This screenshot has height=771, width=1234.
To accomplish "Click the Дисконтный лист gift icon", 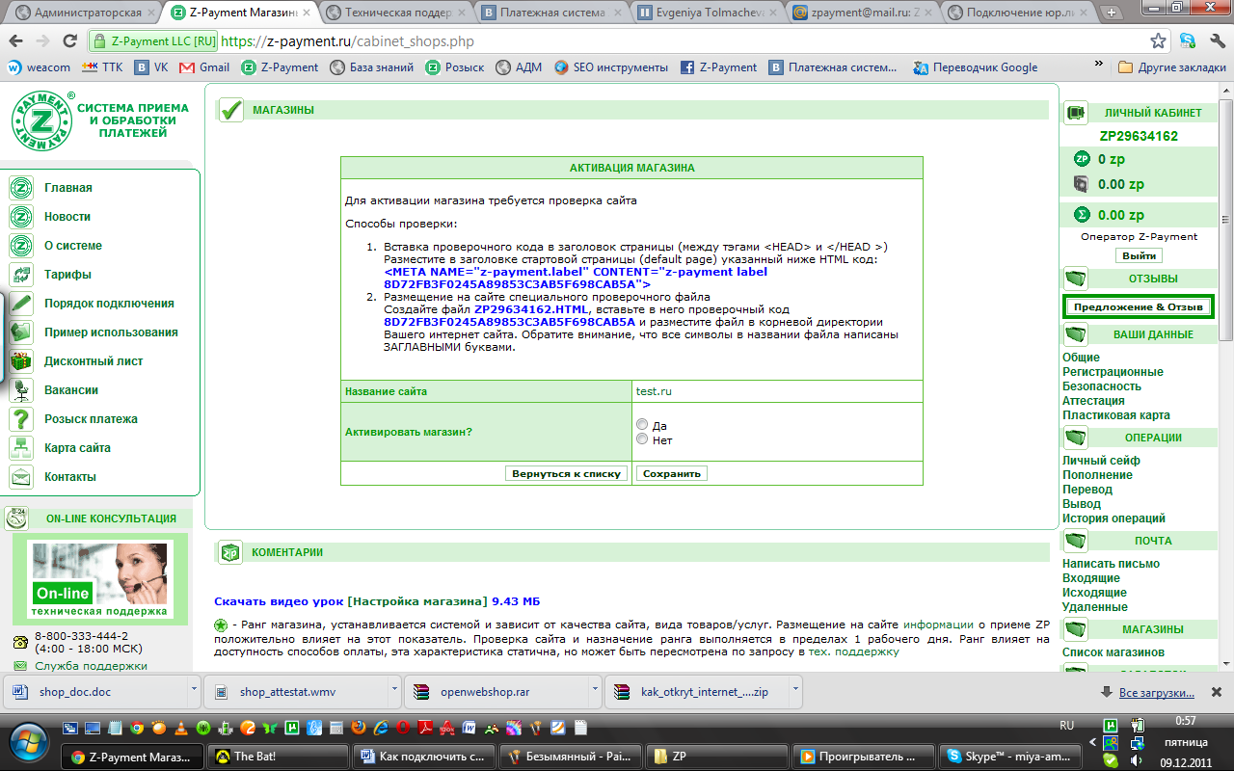I will 21,361.
